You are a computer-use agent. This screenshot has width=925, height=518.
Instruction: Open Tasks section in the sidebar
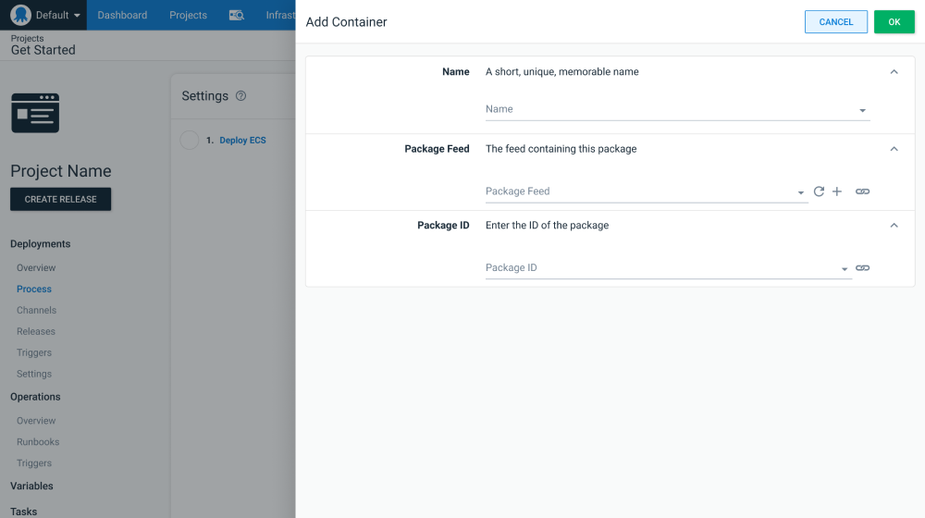click(24, 512)
